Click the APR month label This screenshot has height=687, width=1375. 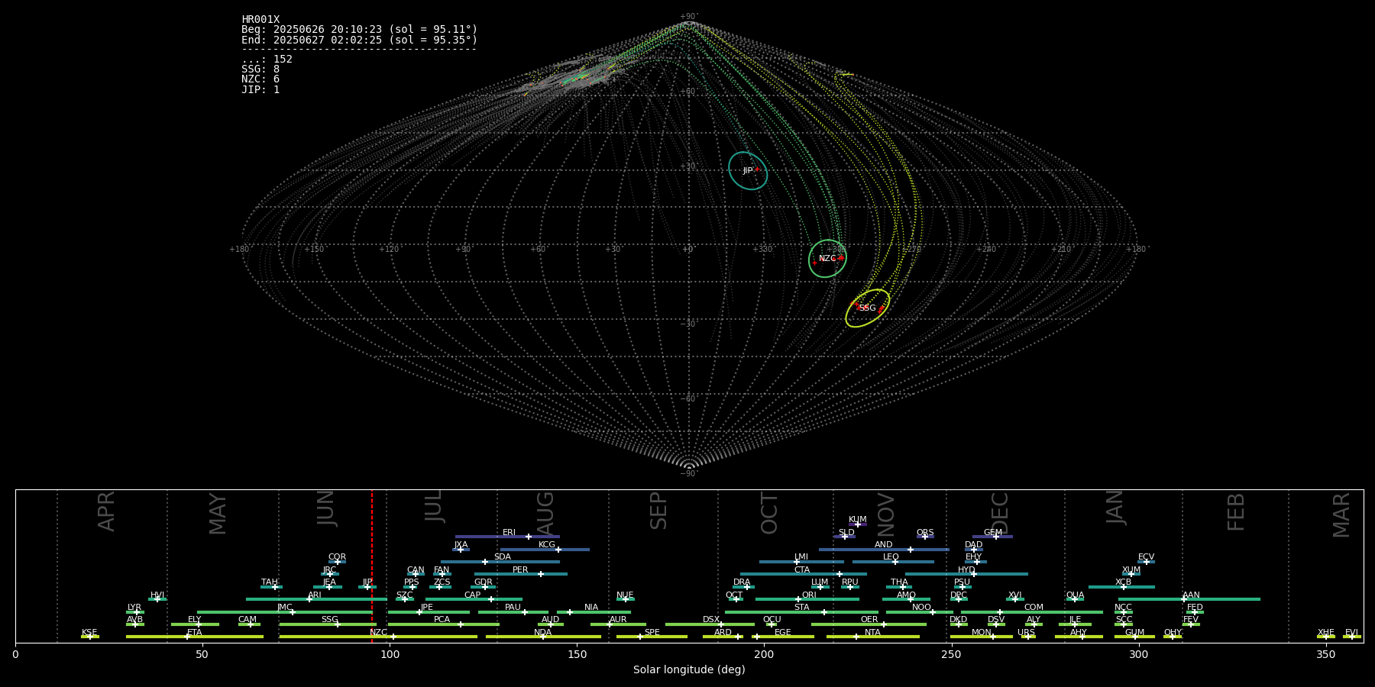[107, 511]
